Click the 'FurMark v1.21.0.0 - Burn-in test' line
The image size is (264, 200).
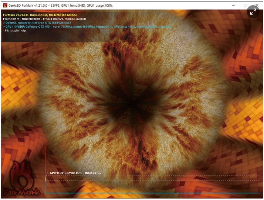(x=40, y=15)
